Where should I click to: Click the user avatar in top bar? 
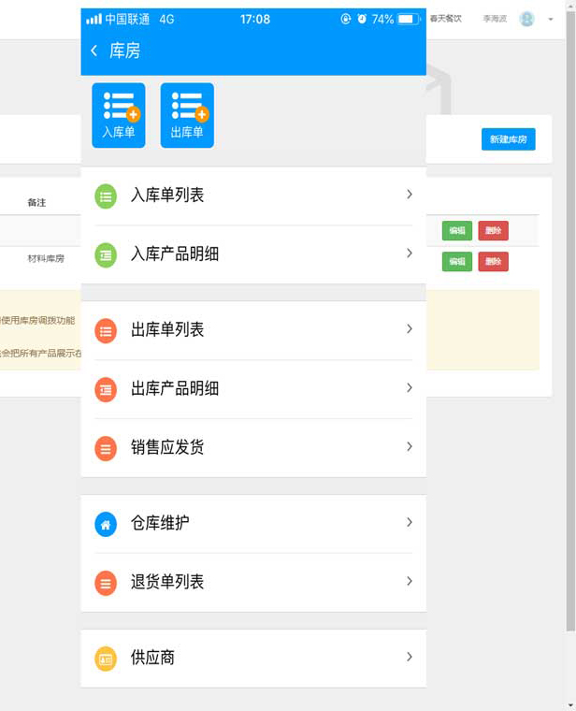[527, 19]
